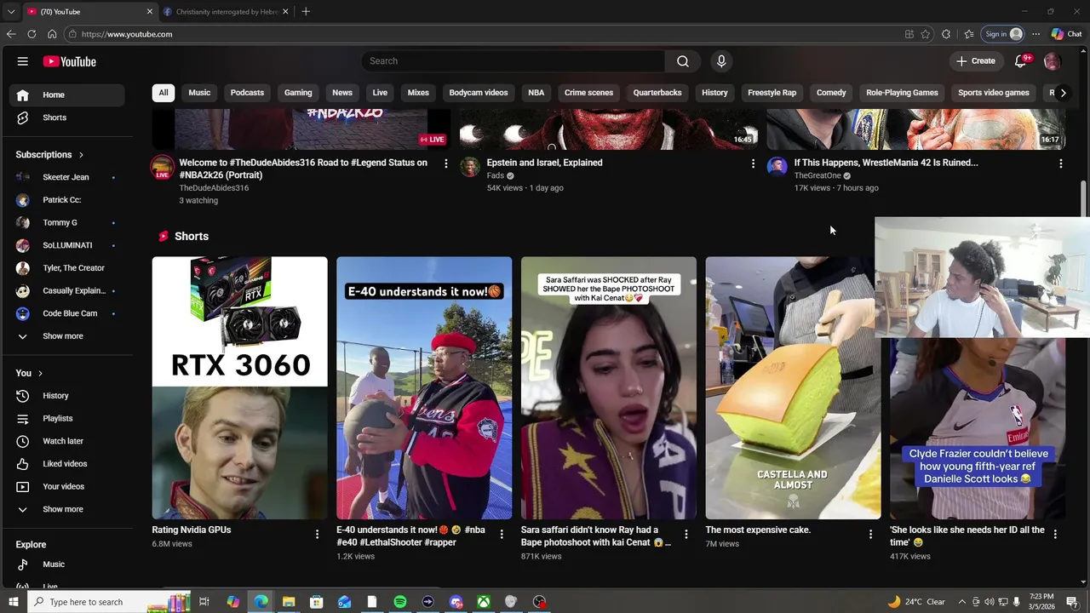Open File Explorer from the taskbar

point(289,602)
